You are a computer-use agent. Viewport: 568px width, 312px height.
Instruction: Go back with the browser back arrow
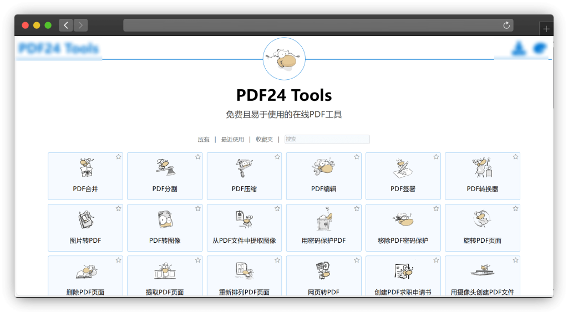click(x=66, y=25)
